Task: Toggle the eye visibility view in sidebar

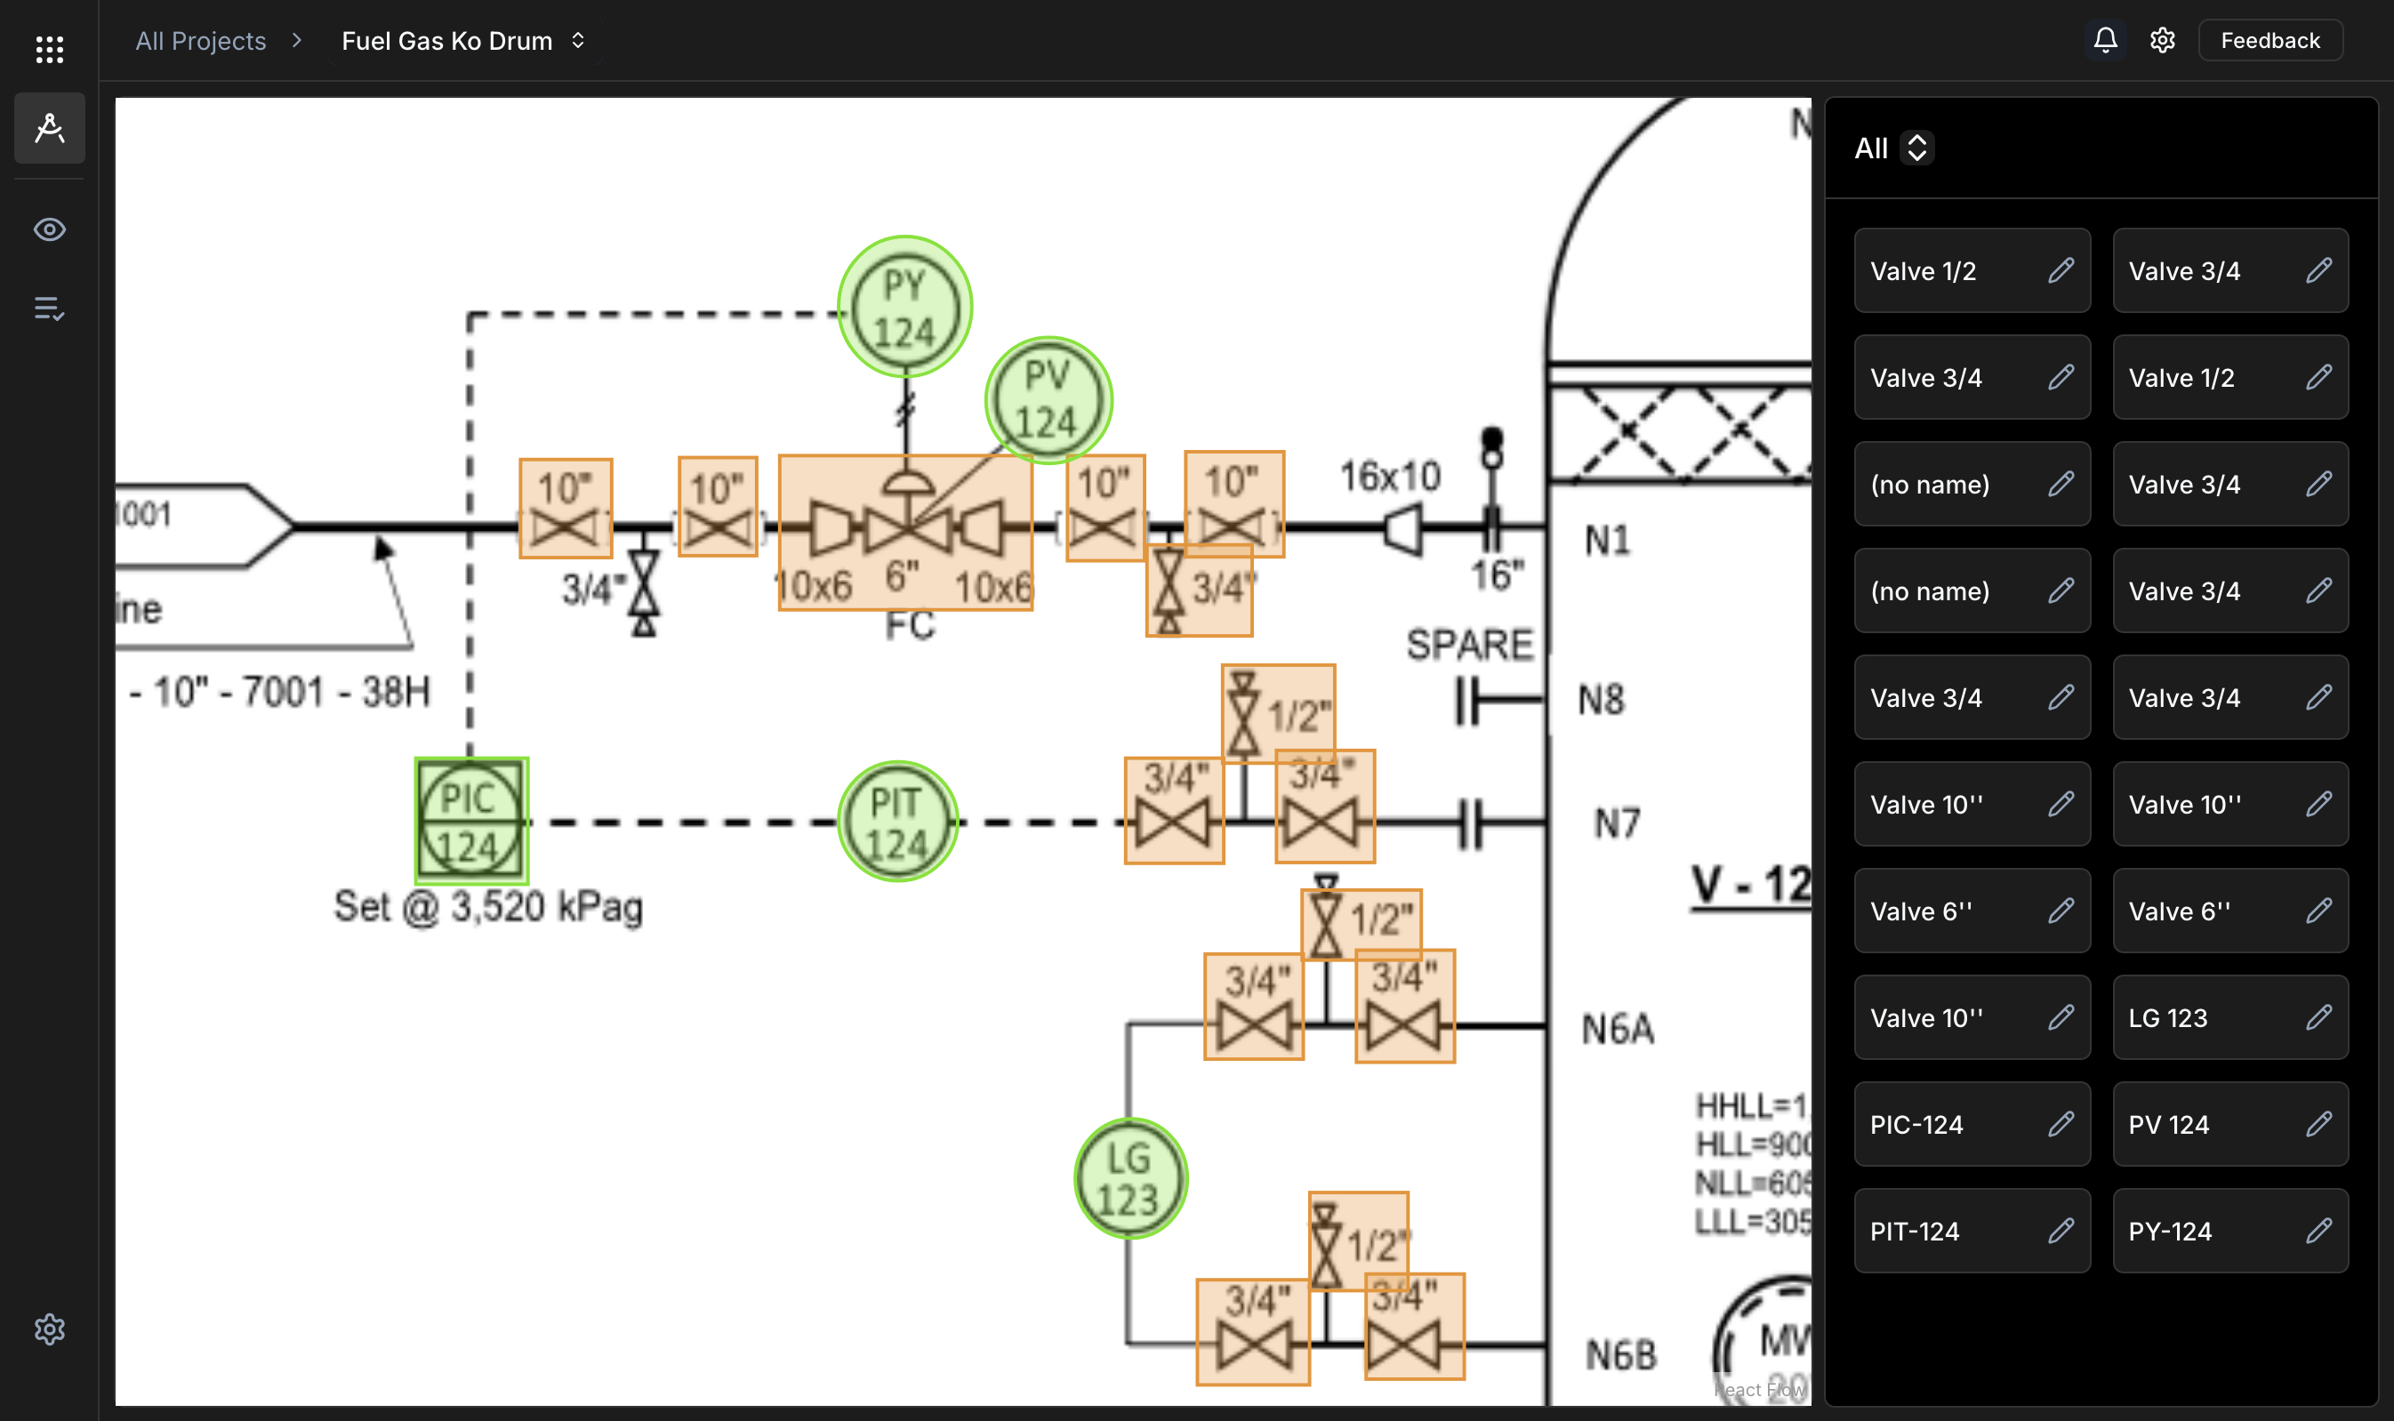Action: [49, 229]
